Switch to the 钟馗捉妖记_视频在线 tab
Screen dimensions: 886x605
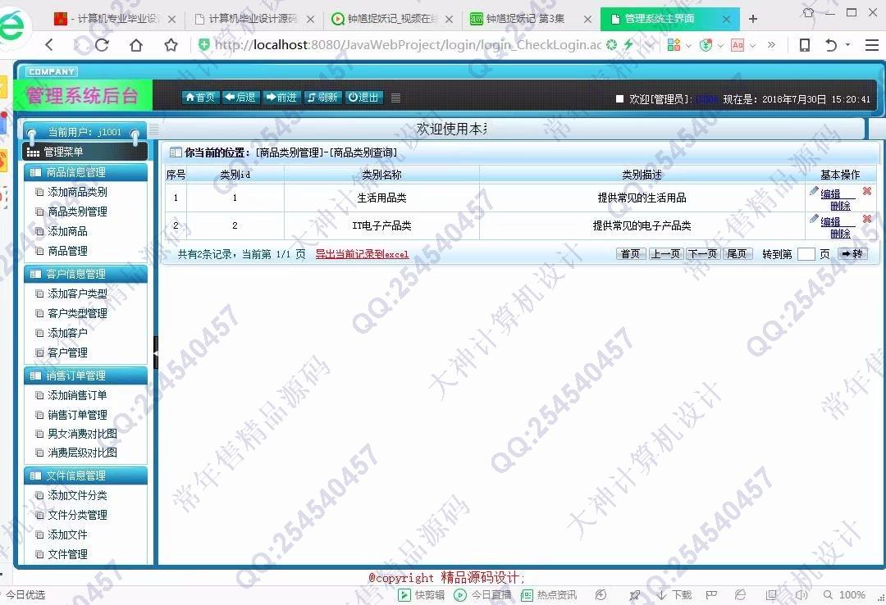(392, 19)
